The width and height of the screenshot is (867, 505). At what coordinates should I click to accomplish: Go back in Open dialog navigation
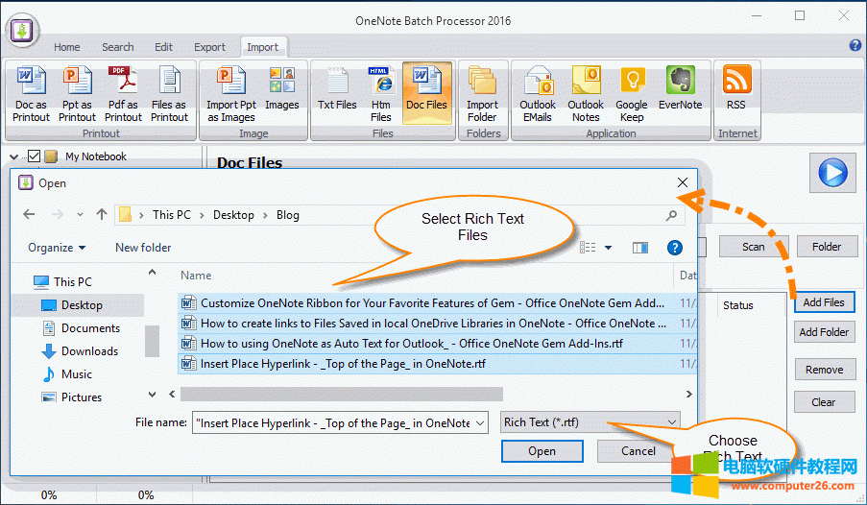point(29,215)
